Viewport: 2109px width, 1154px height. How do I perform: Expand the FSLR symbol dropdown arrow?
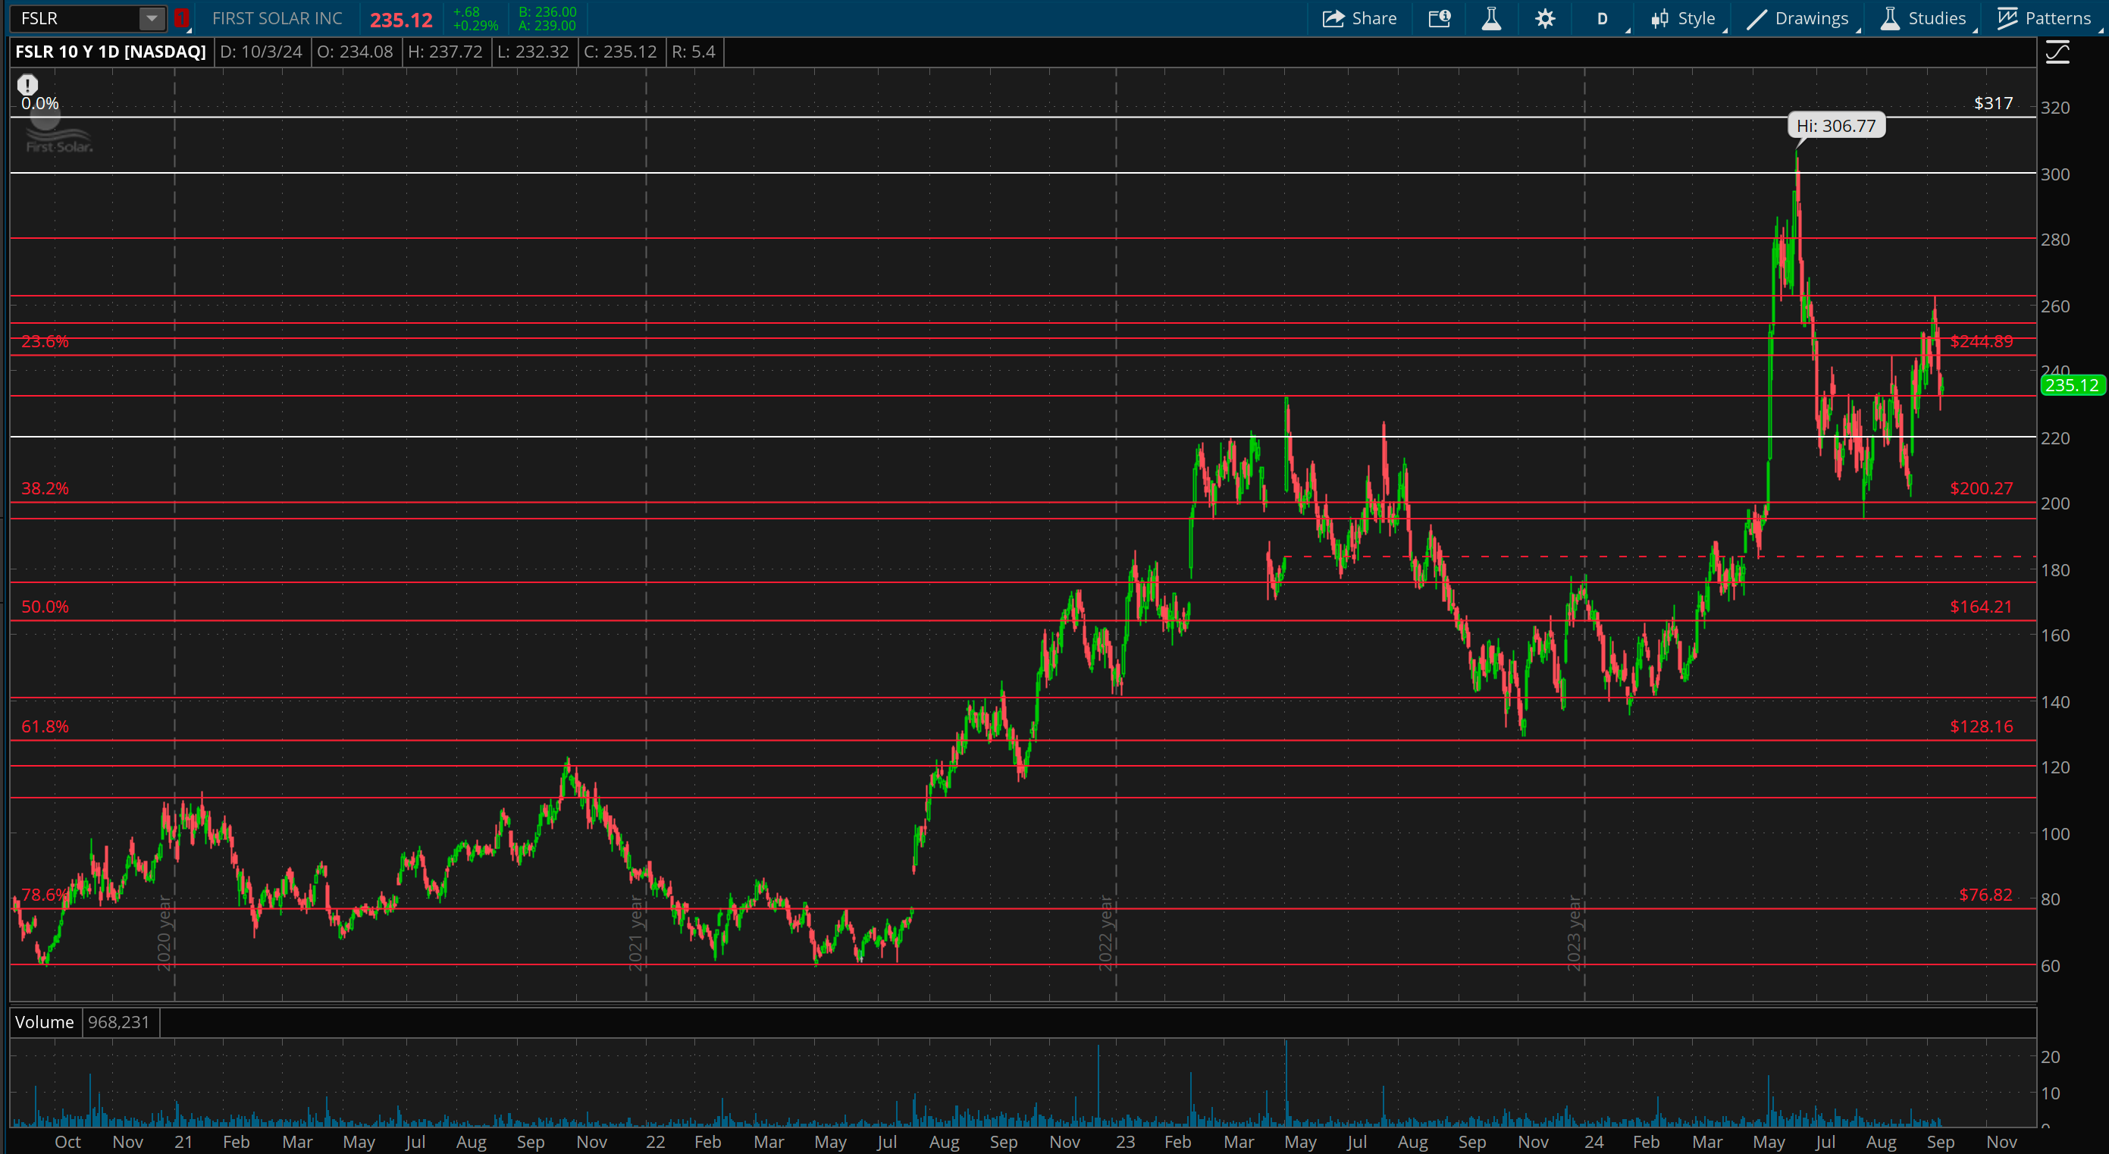tap(152, 18)
